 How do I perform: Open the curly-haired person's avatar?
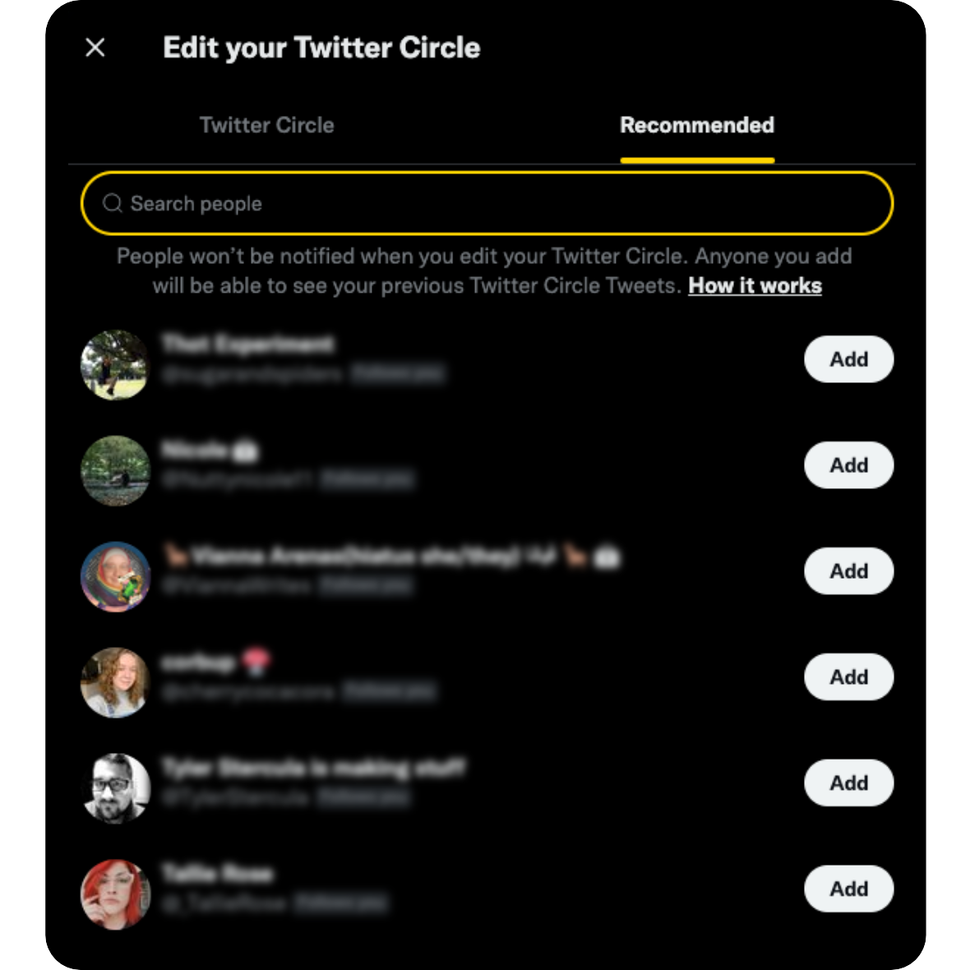point(115,682)
